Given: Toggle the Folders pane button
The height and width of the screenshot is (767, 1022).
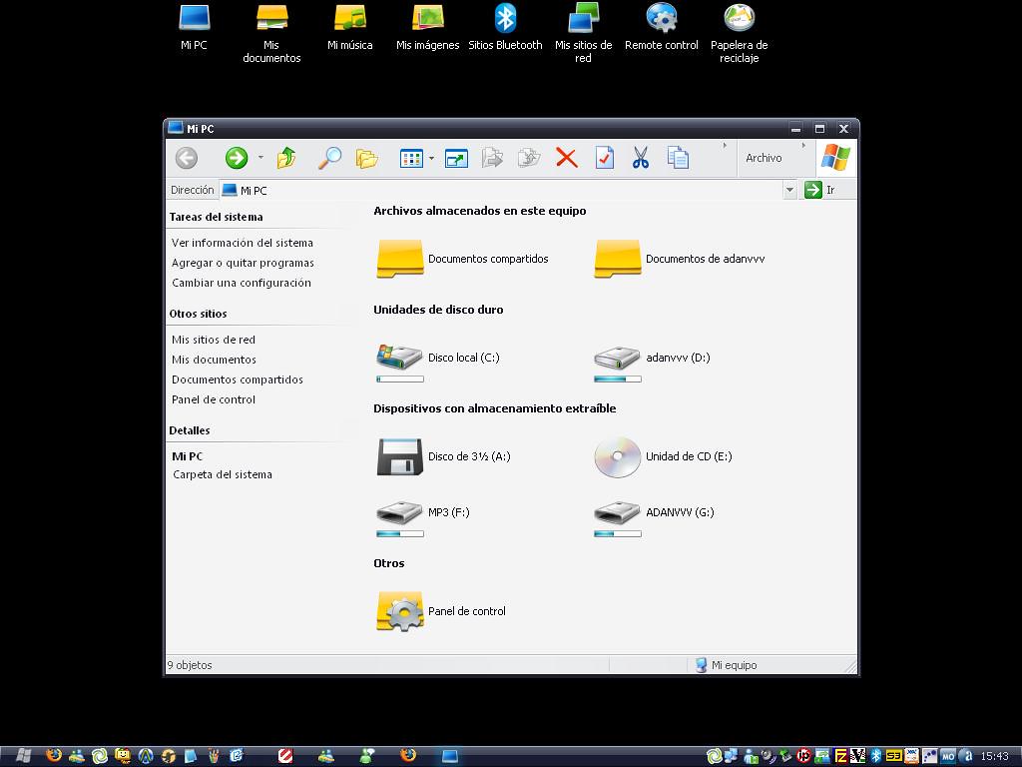Looking at the screenshot, I should coord(366,158).
